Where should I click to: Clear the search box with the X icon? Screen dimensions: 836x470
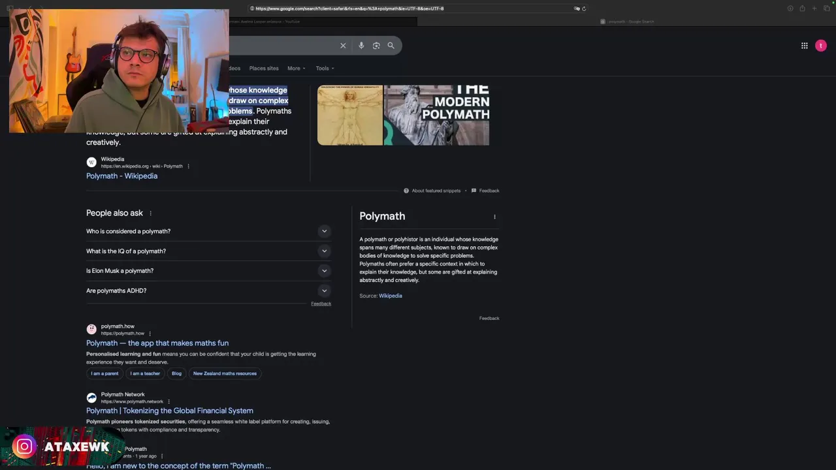343,46
